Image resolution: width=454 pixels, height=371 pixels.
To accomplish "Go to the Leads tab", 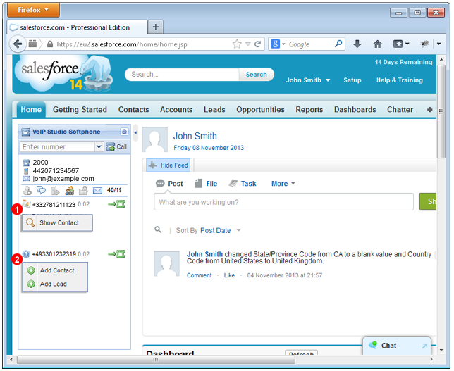I will point(214,110).
